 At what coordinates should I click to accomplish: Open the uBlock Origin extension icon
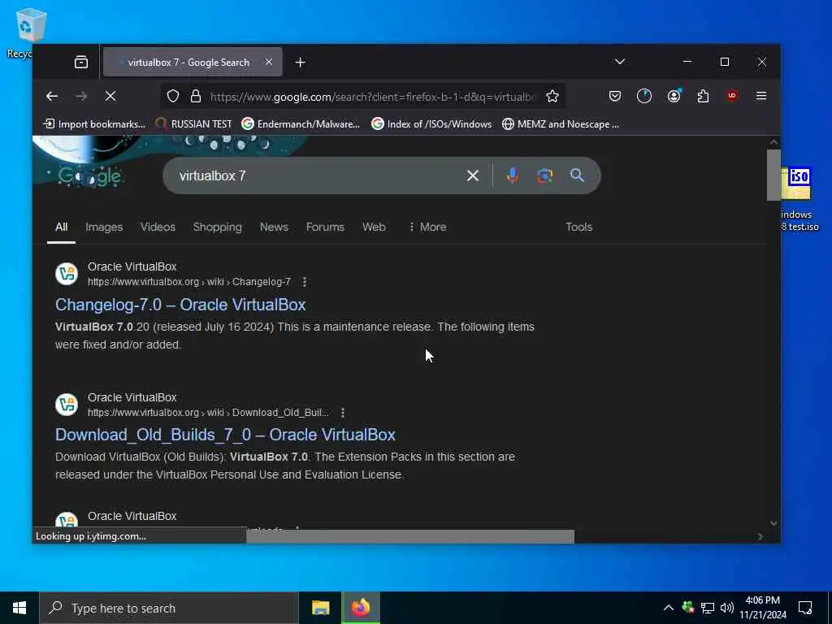tap(732, 96)
